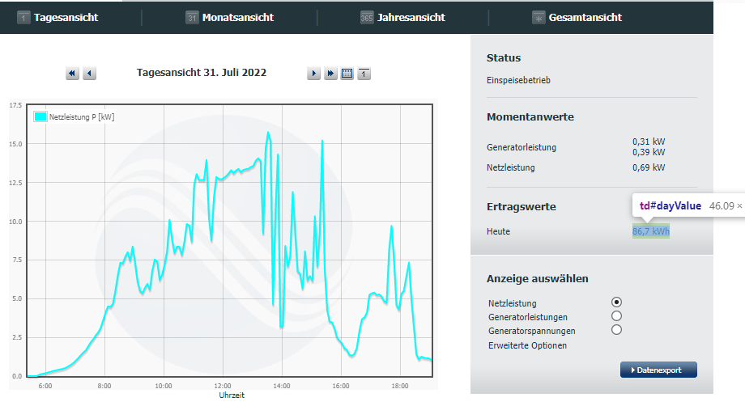
Task: Jump to last day with double-right arrow
Action: coord(330,74)
